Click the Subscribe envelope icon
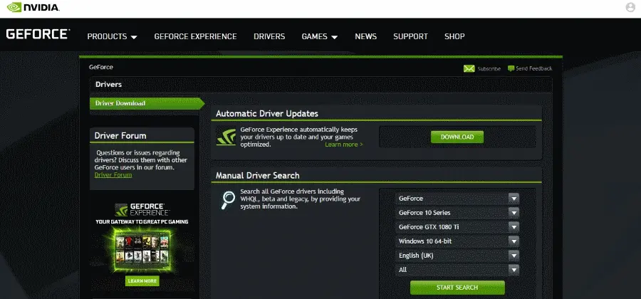The height and width of the screenshot is (299, 641). tap(469, 68)
